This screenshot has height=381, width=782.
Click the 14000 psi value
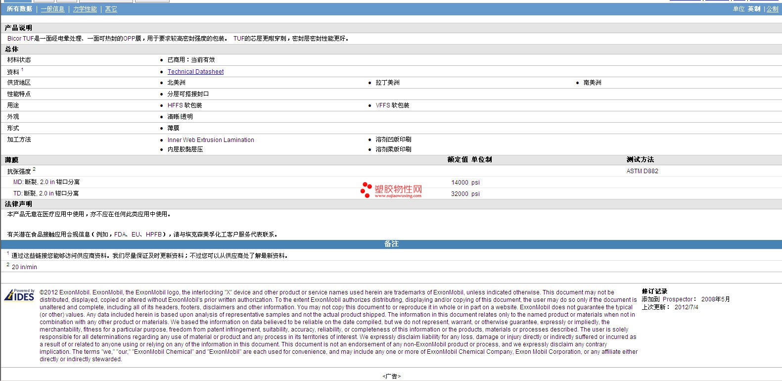click(465, 183)
